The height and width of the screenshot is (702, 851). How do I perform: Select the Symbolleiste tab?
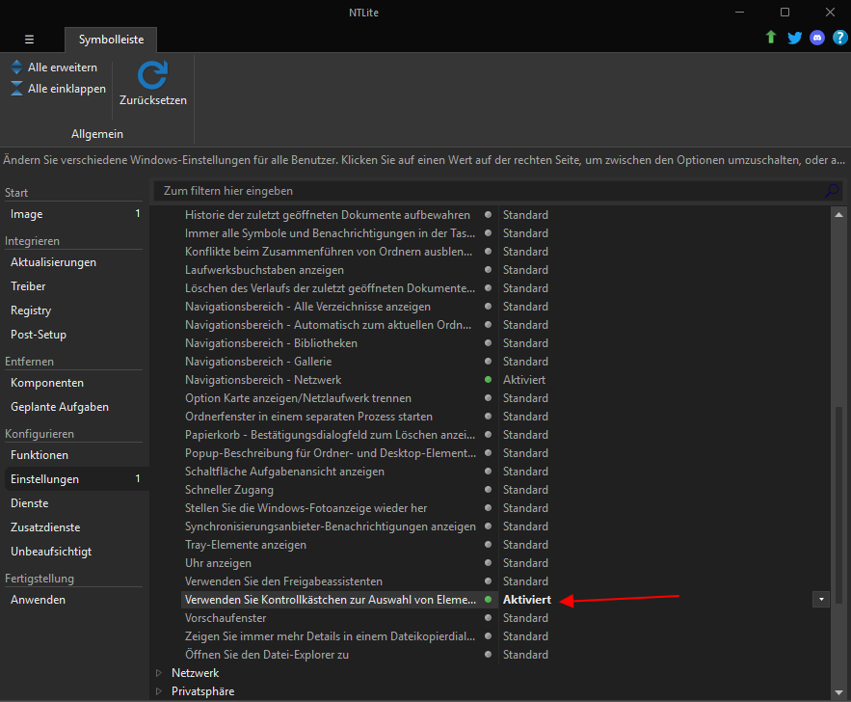pyautogui.click(x=111, y=40)
